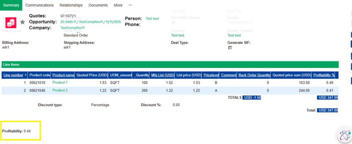352x144 pixels.
Task: Mark quote as favorite with star icon
Action: click(x=23, y=22)
